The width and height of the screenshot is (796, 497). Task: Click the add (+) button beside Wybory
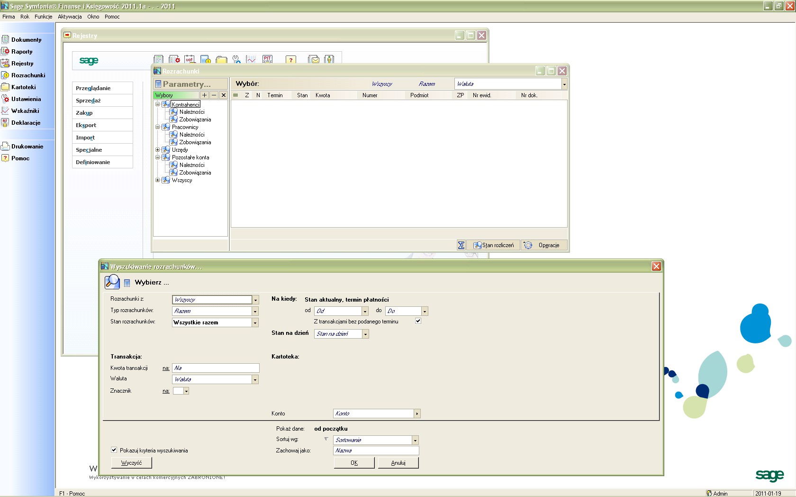pos(205,95)
